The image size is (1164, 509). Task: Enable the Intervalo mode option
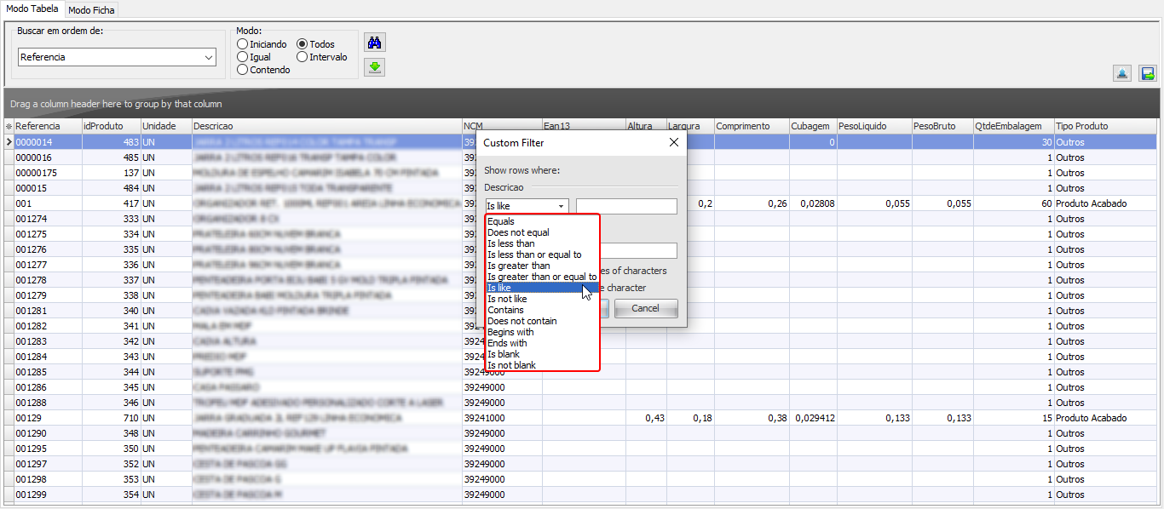(x=303, y=57)
